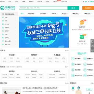94x94 pixels.
Task: Click the 登录 link at top right
Action: [x=86, y=2]
